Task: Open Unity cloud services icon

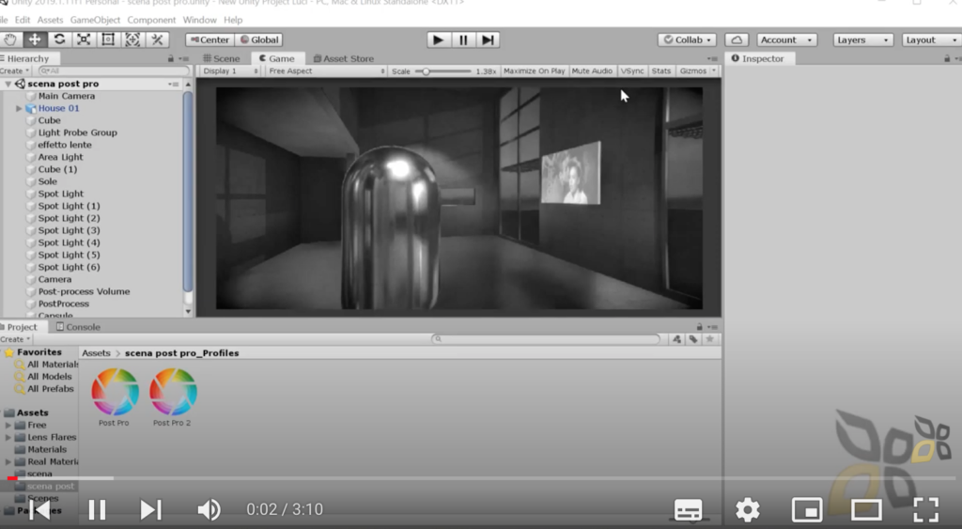Action: click(x=737, y=39)
